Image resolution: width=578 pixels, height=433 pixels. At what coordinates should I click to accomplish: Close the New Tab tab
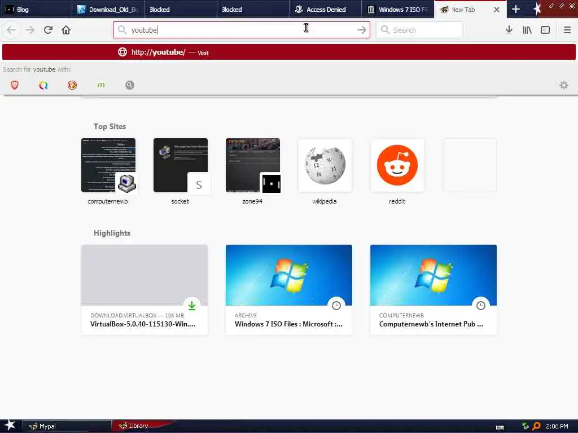click(x=497, y=10)
